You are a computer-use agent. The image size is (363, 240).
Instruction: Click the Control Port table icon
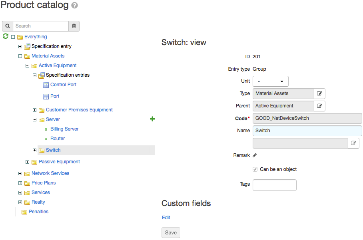46,85
